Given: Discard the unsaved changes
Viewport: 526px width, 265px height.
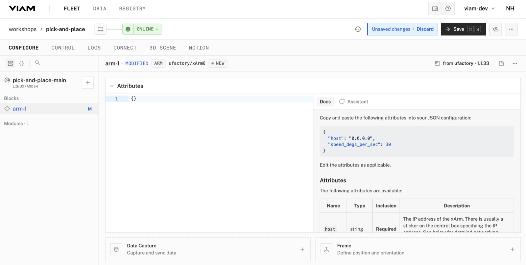Looking at the screenshot, I should [x=425, y=29].
